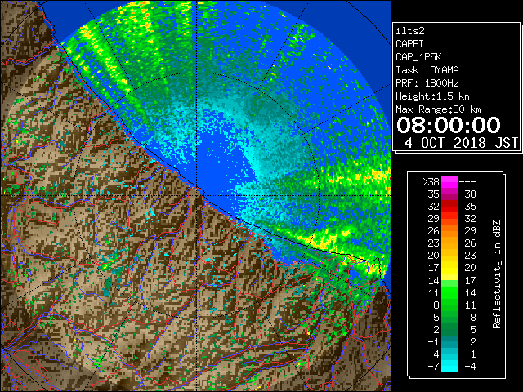The height and width of the screenshot is (392, 523).
Task: Click the -7 legend value label
Action: [x=433, y=366]
